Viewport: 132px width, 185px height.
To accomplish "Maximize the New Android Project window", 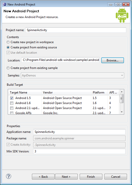I will [x=118, y=5].
